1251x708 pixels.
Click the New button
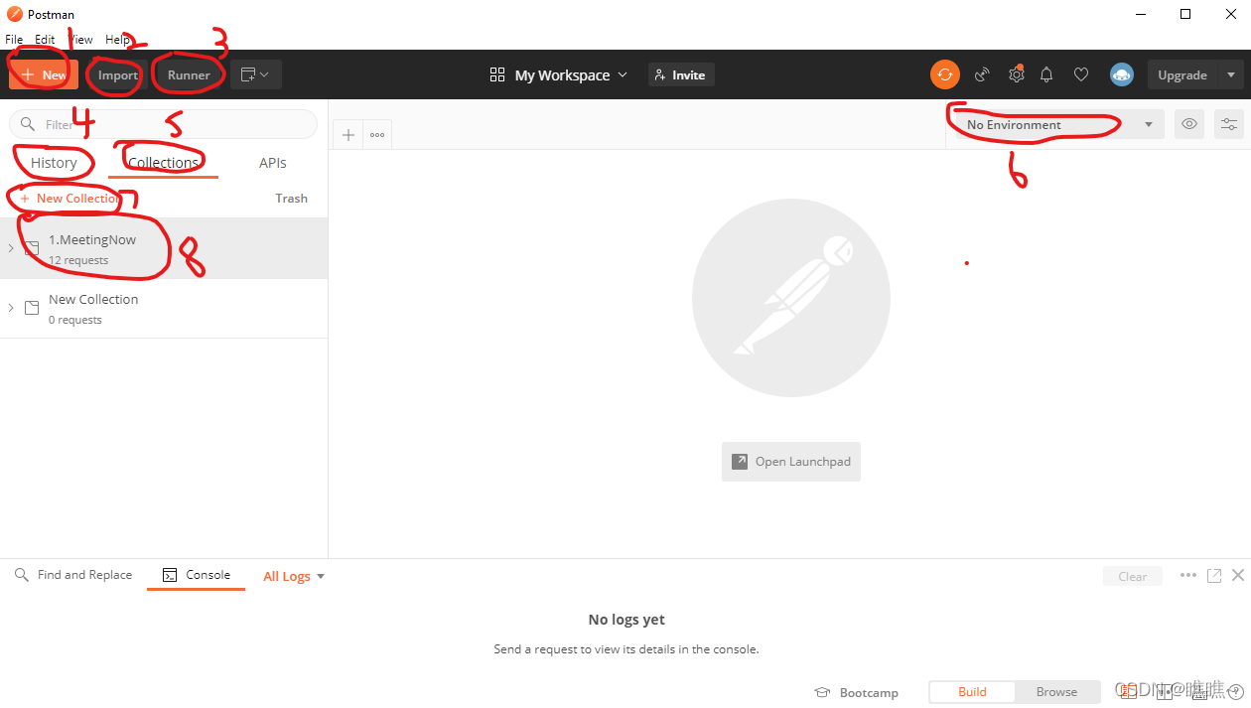tap(44, 74)
